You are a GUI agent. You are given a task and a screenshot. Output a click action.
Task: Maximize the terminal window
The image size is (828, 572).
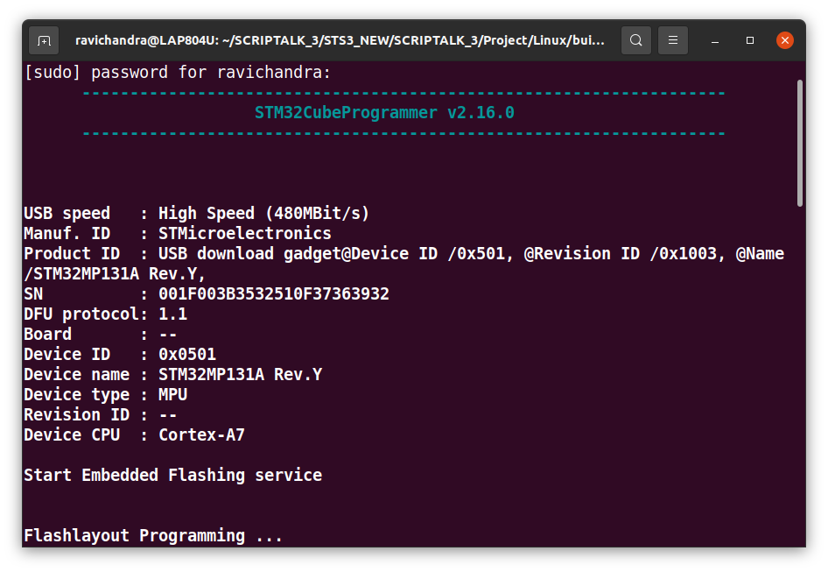(x=750, y=40)
